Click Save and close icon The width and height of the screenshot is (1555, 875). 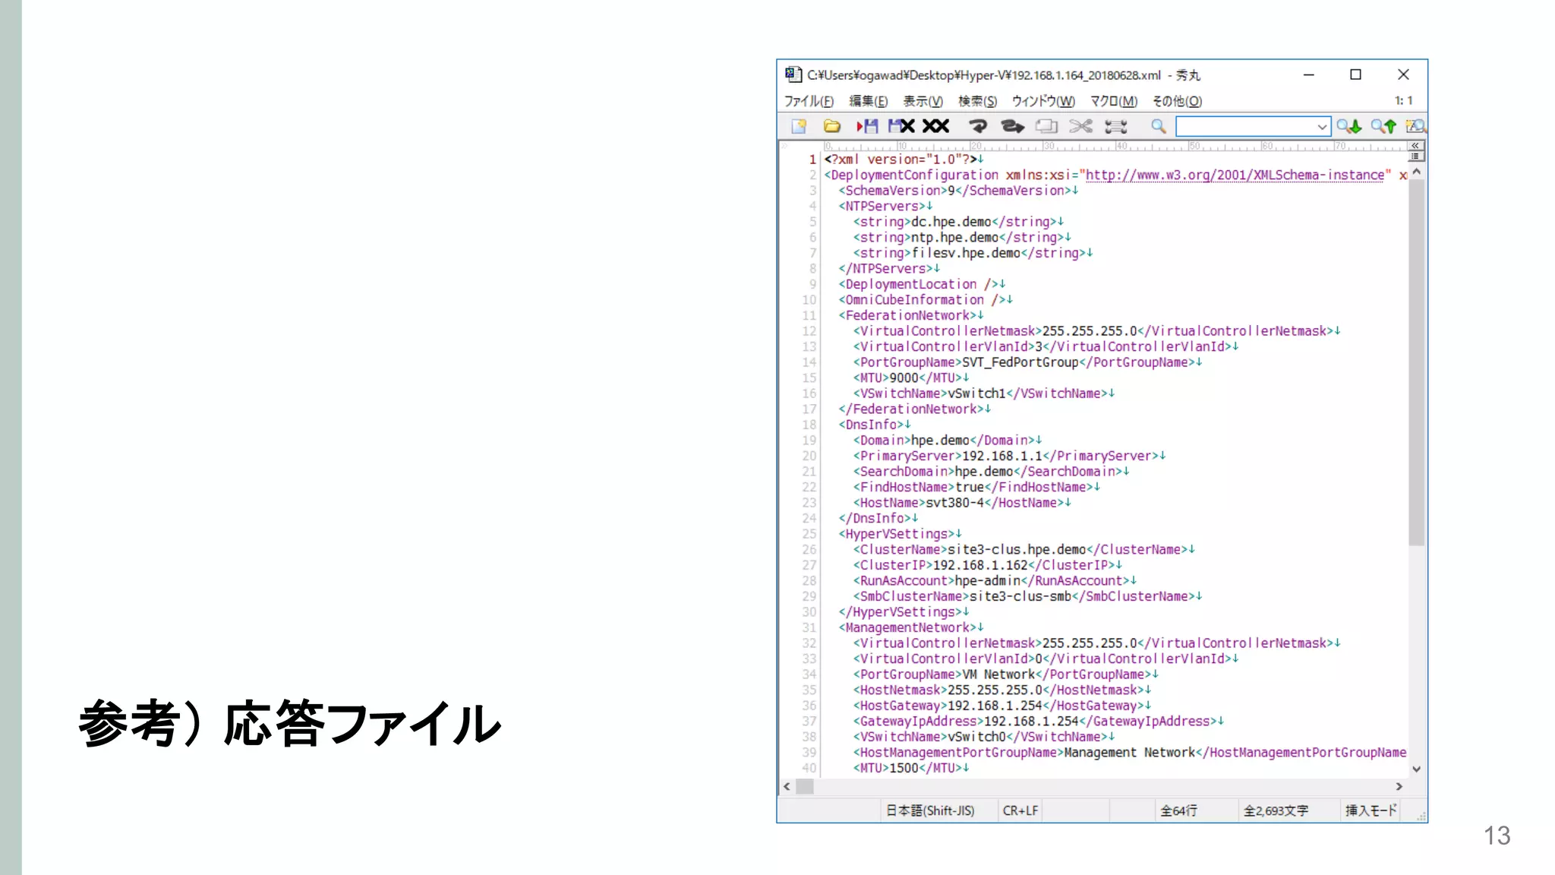point(901,127)
